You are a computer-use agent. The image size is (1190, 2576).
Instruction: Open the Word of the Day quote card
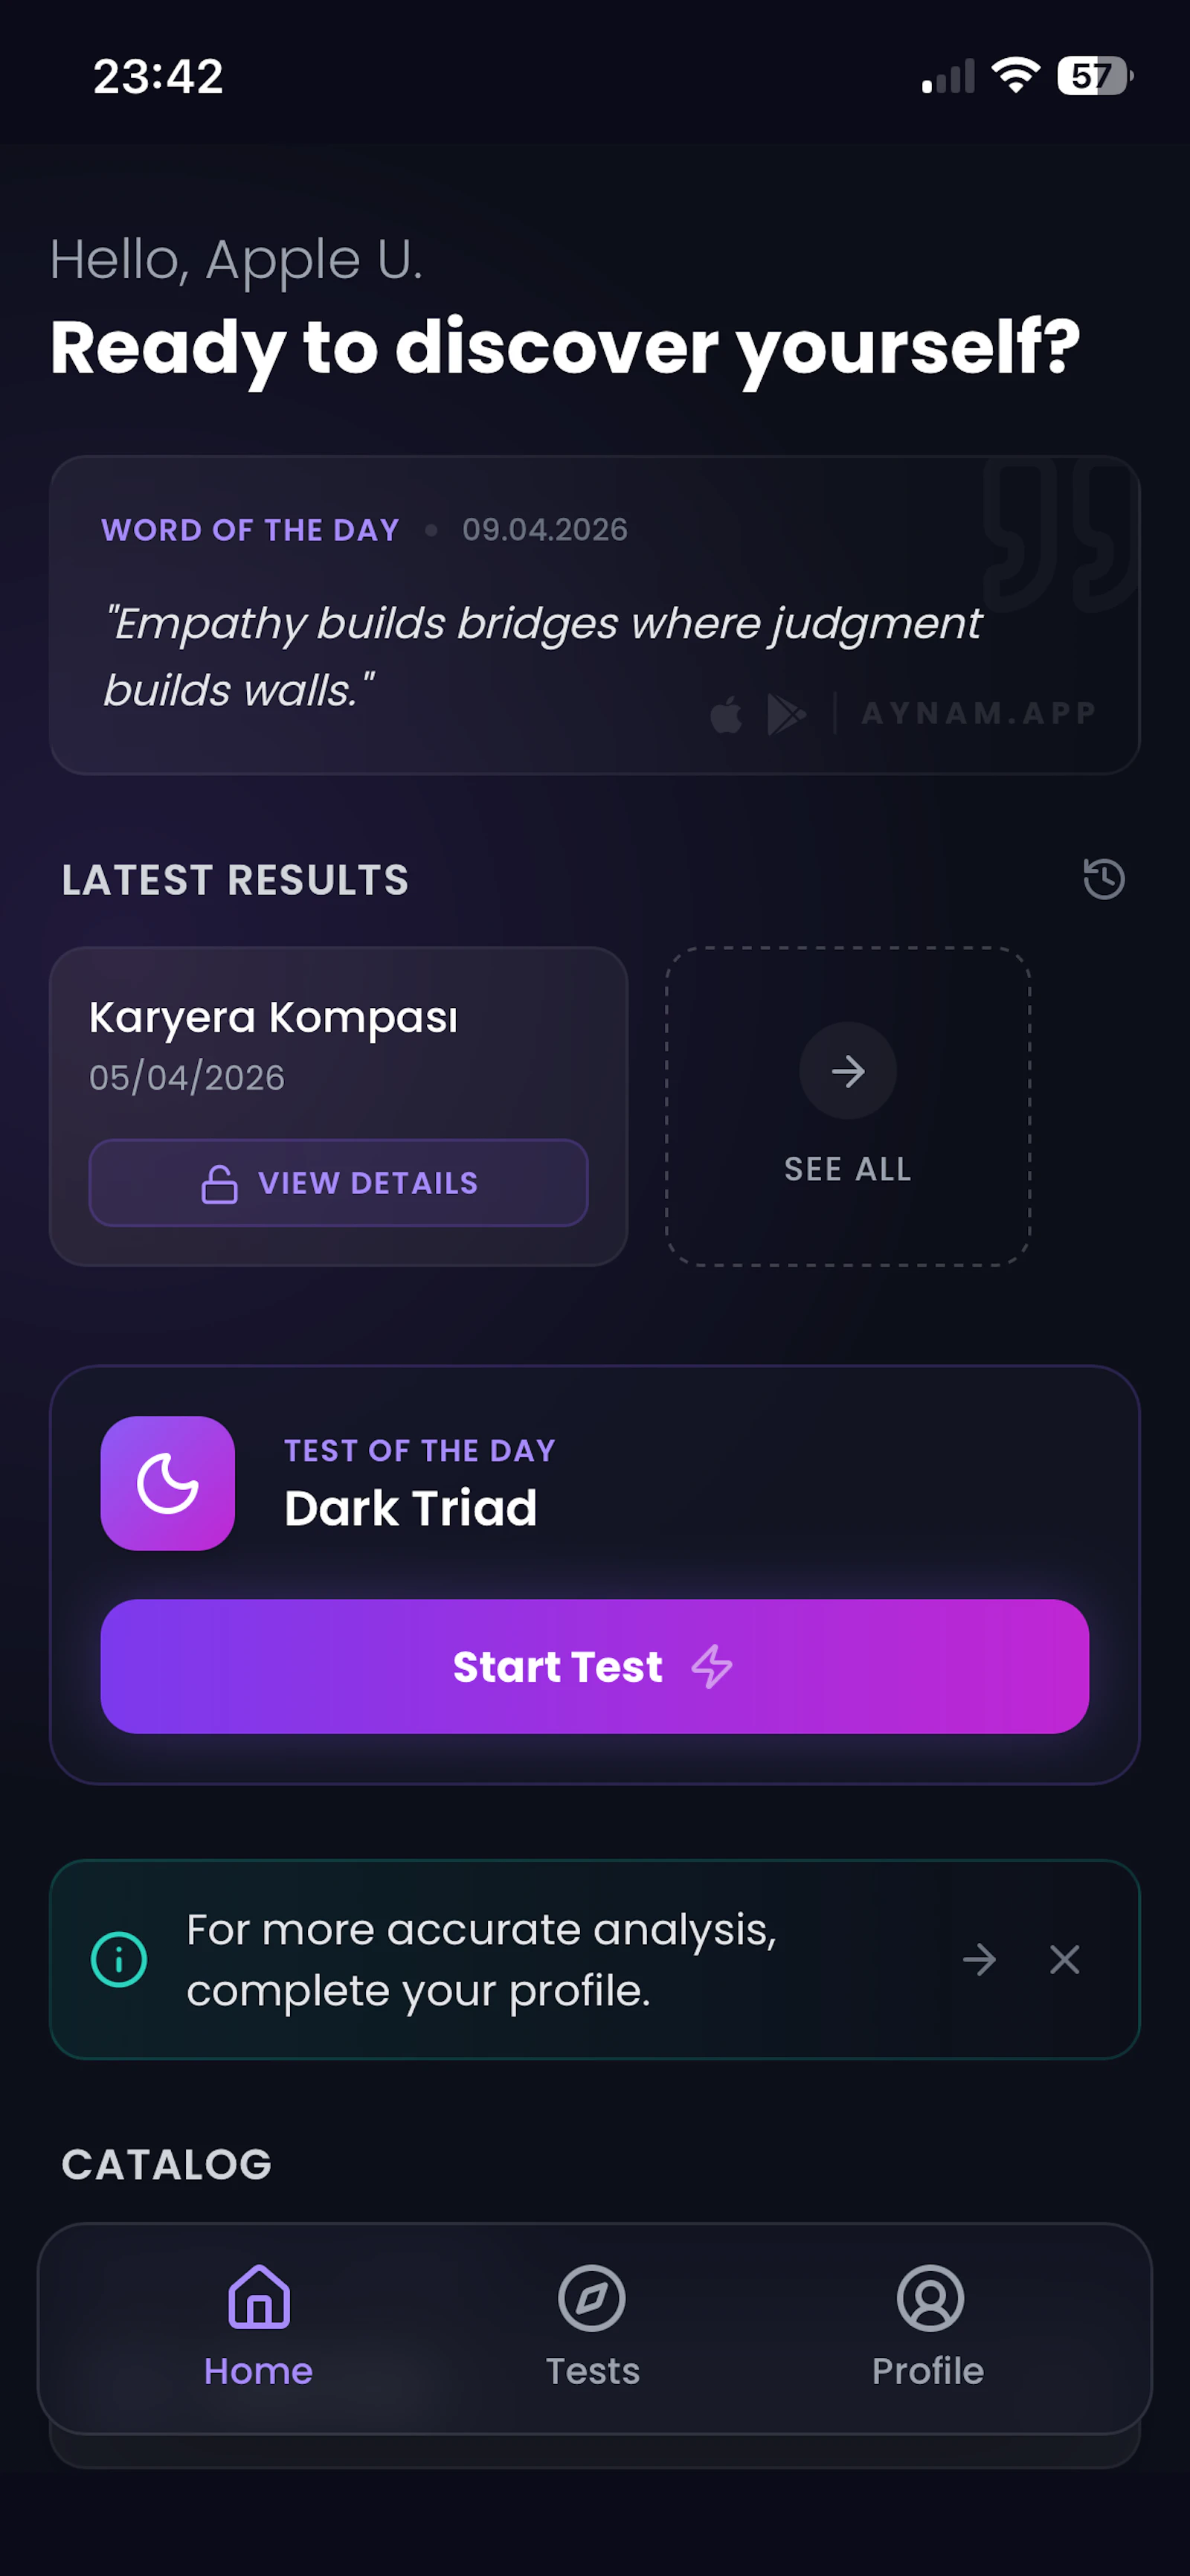point(595,615)
